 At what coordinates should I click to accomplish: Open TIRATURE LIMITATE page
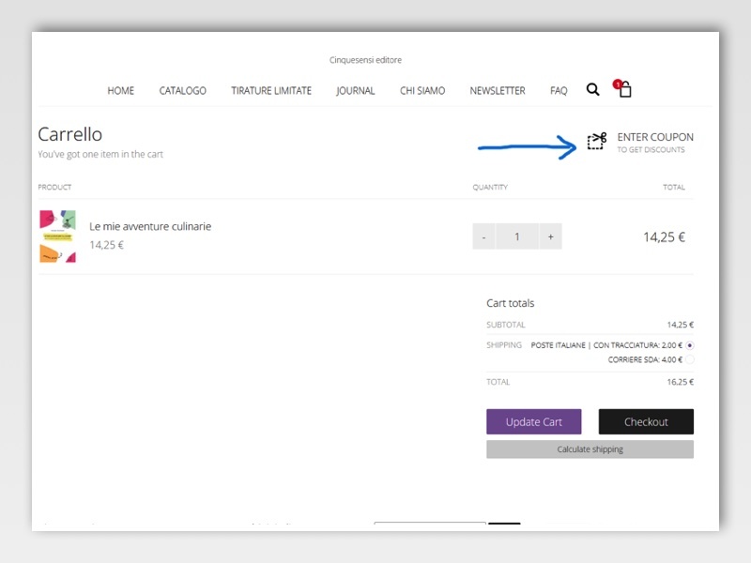(x=271, y=91)
